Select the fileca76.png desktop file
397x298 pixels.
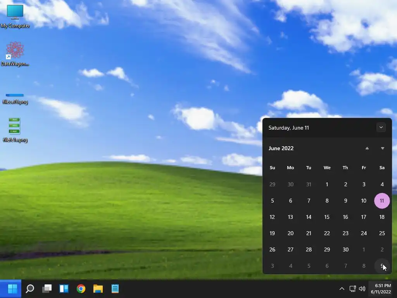pos(15,99)
